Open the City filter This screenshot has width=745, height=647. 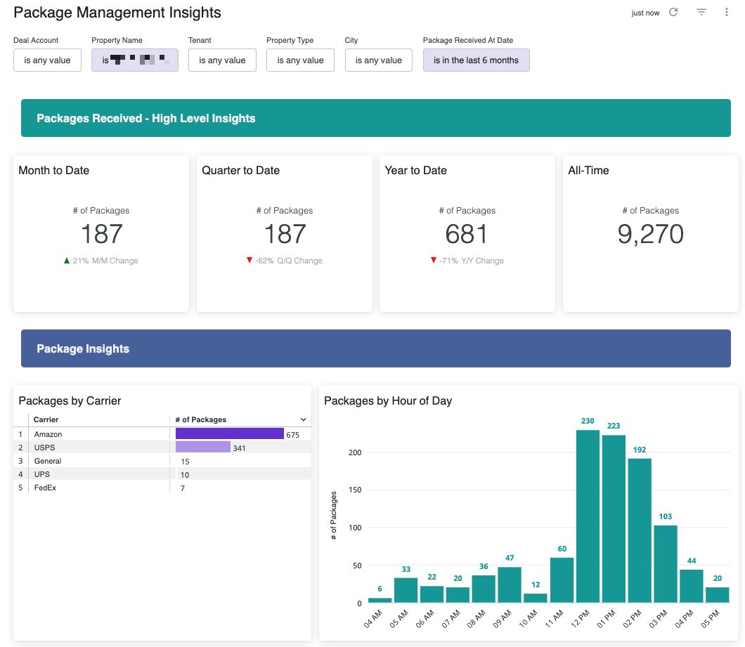click(x=378, y=60)
